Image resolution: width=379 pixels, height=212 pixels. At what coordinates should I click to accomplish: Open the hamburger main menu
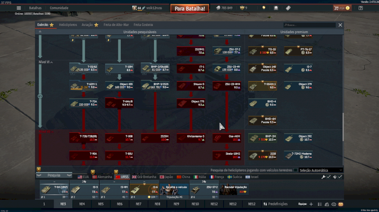click(x=18, y=8)
